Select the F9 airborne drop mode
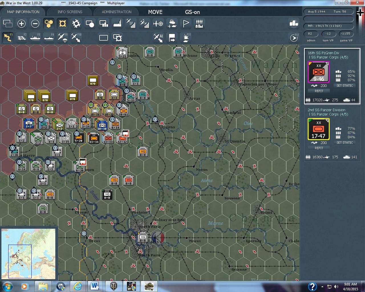Screen dimensions: 365x292 [x=62, y=38]
